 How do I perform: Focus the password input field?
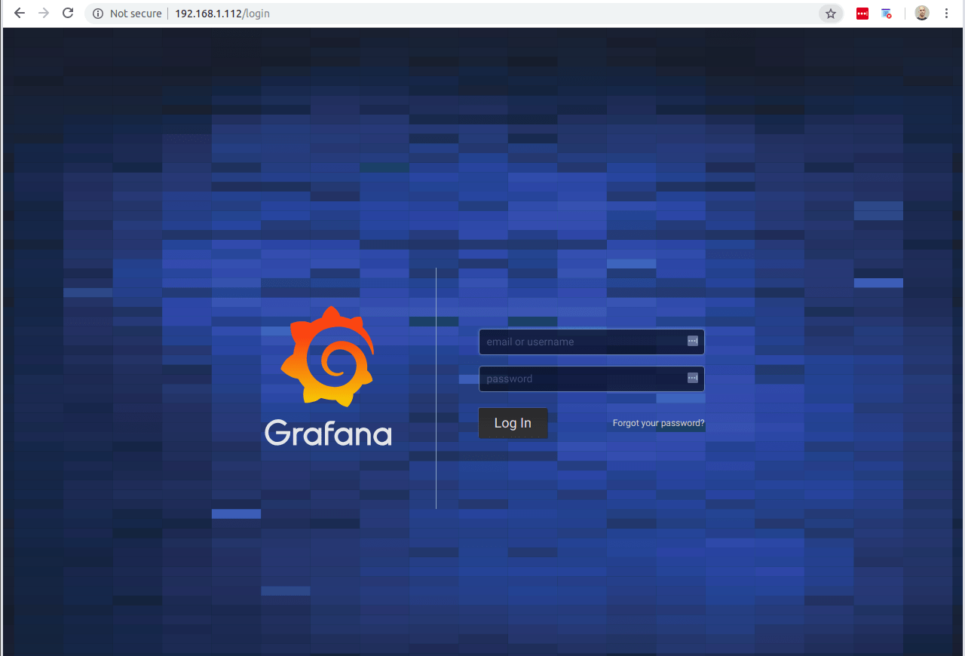pyautogui.click(x=581, y=379)
